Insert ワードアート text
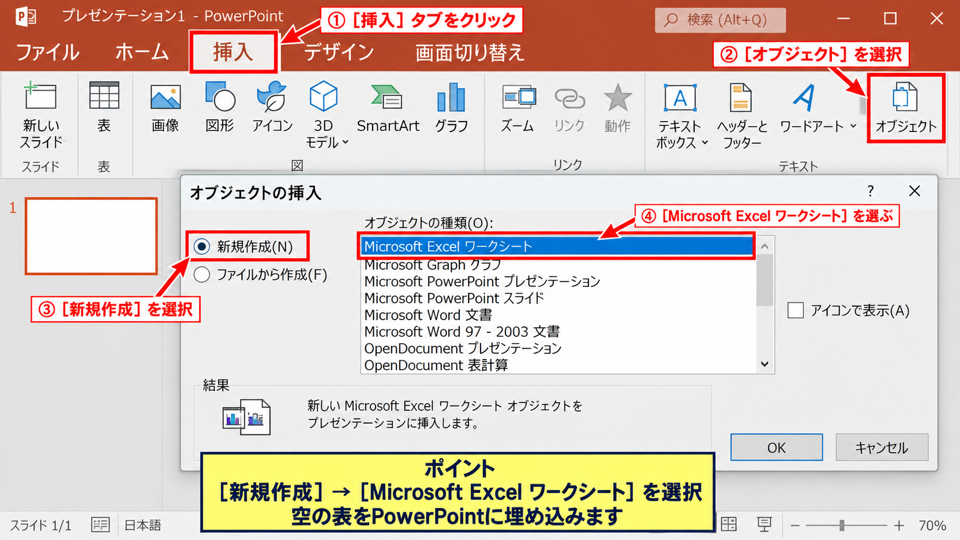Screen dimensions: 960x540 click(x=811, y=108)
